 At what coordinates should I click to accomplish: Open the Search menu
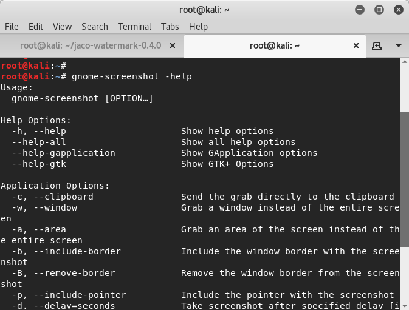tap(95, 27)
